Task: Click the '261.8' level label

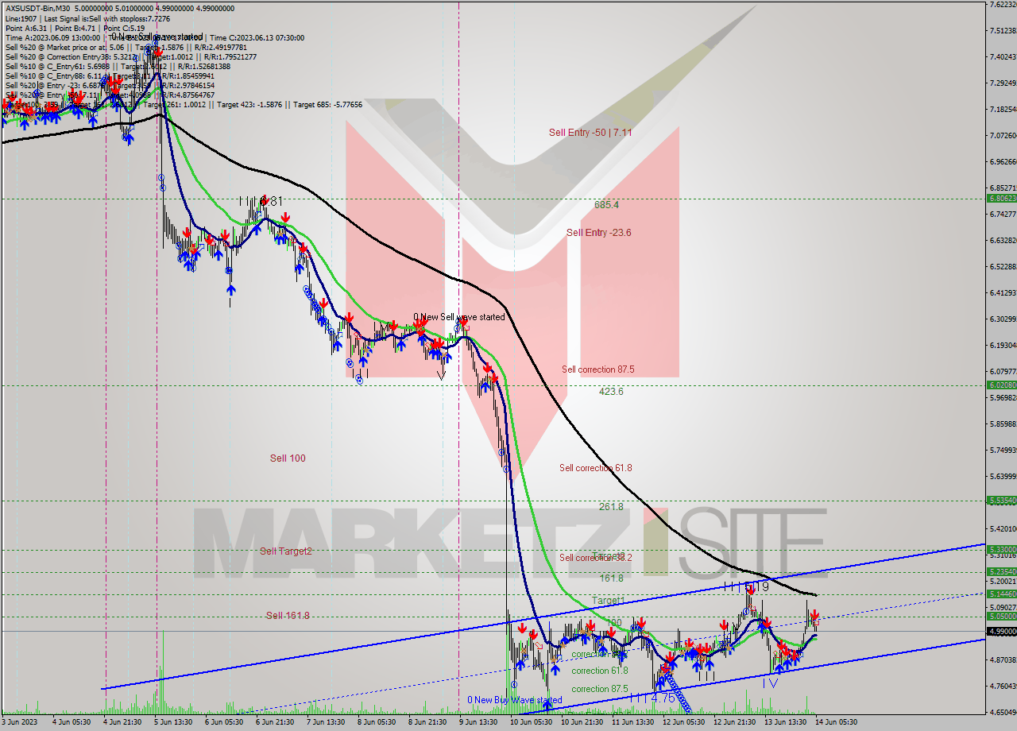Action: point(611,506)
